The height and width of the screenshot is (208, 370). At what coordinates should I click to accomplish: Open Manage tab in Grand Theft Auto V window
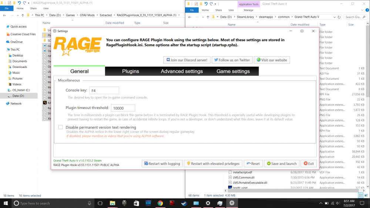tap(249, 10)
